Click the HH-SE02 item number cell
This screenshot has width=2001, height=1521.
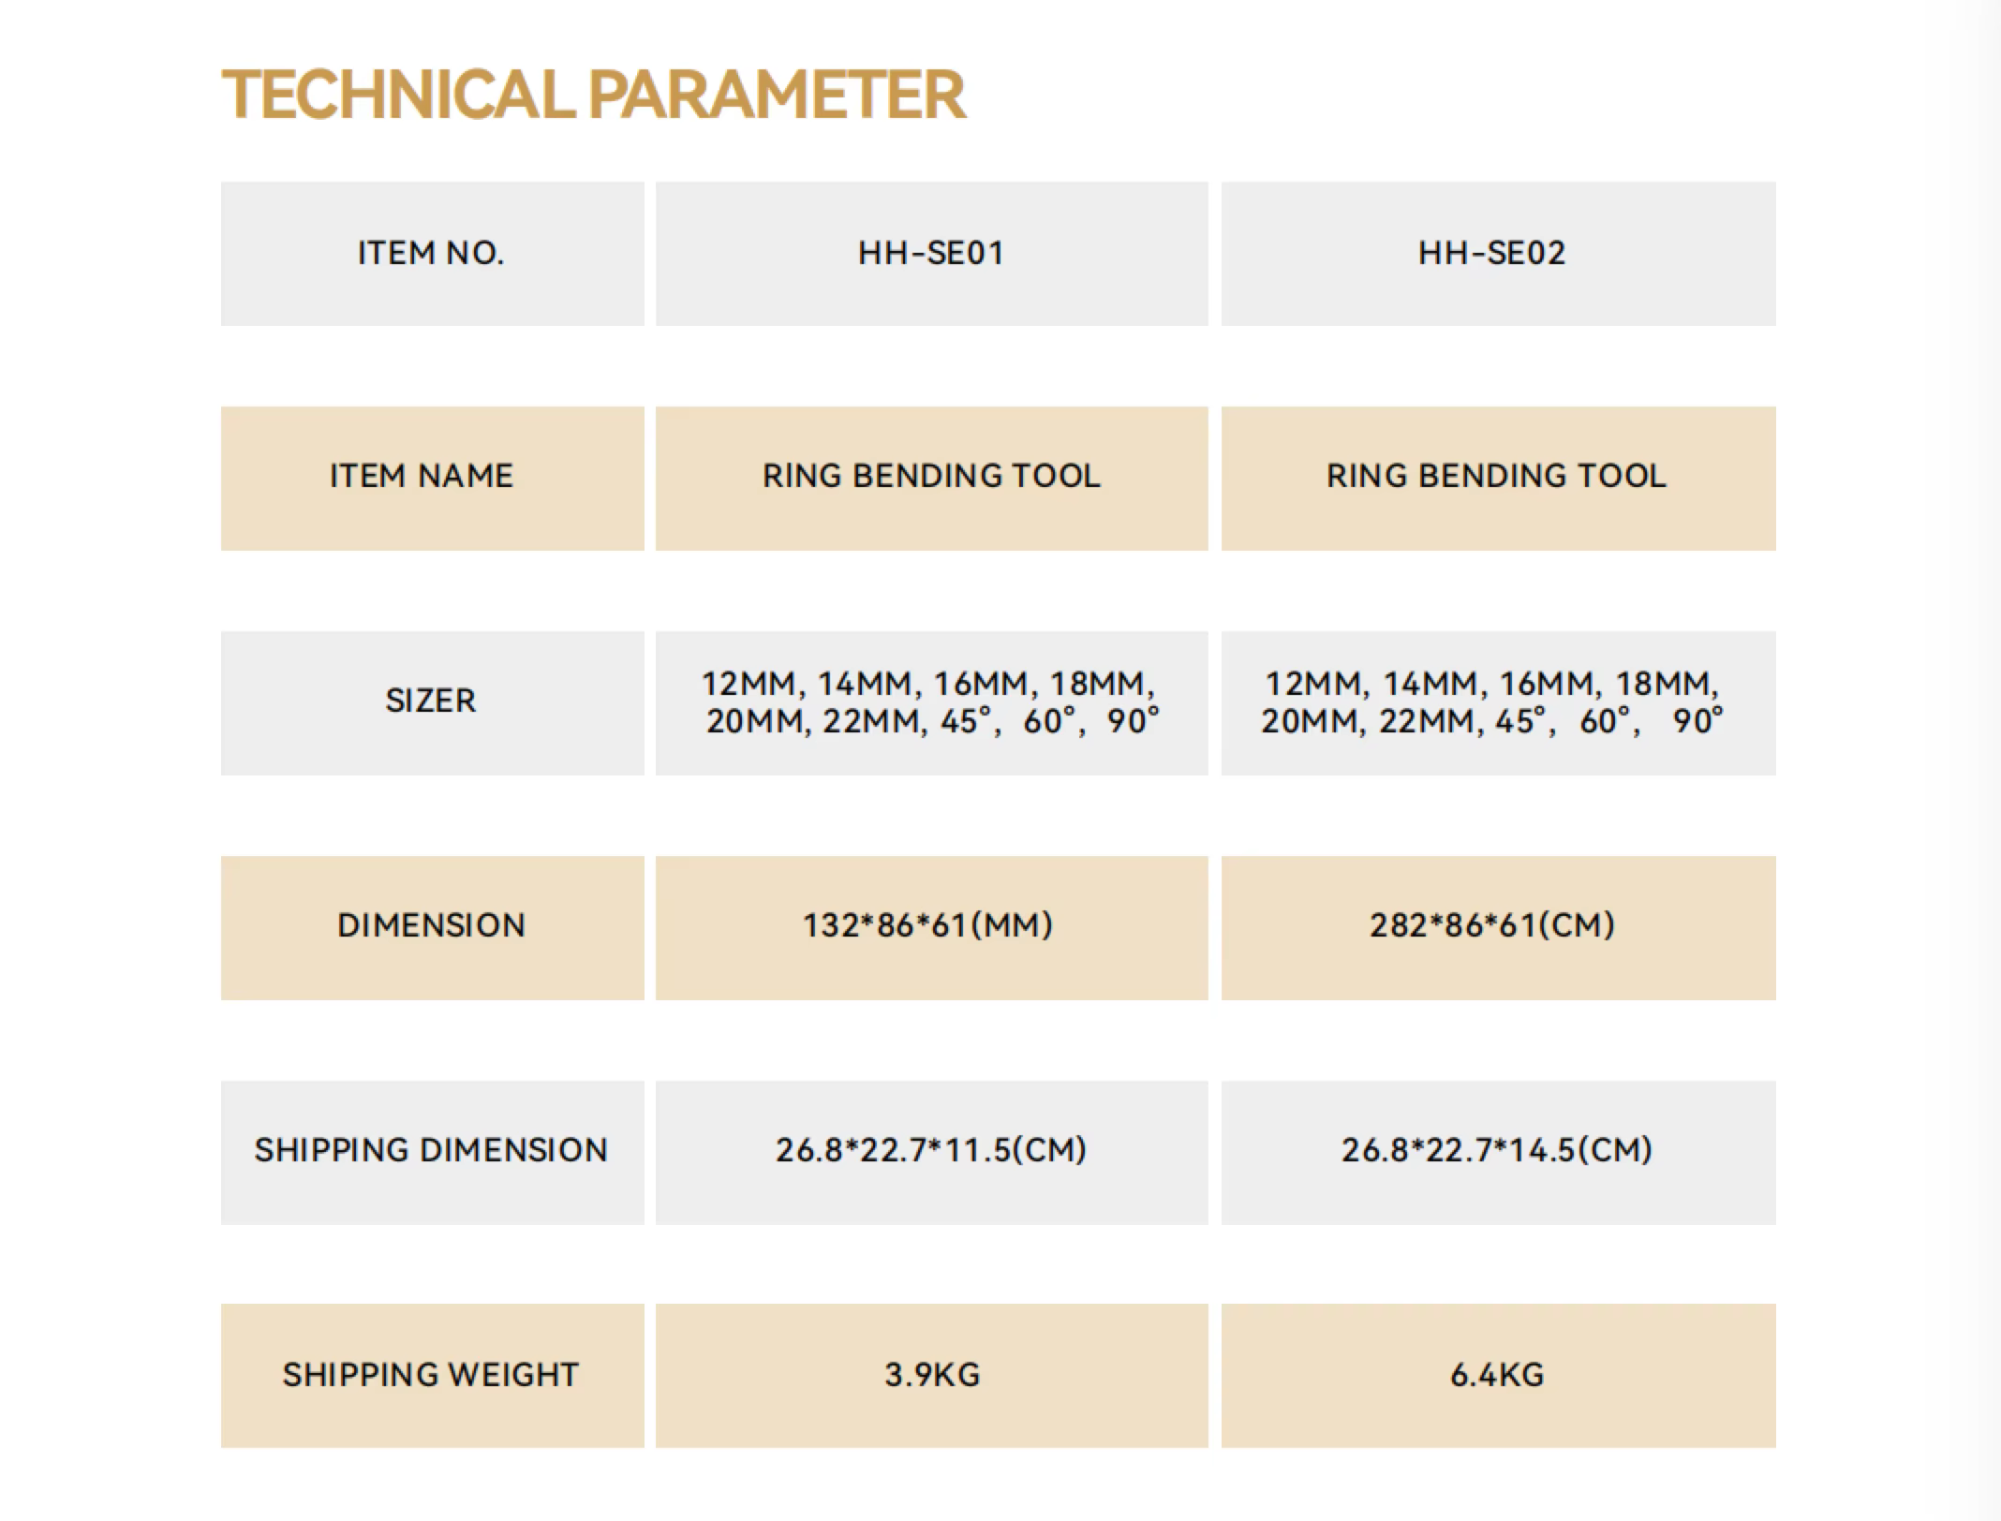pyautogui.click(x=1499, y=254)
